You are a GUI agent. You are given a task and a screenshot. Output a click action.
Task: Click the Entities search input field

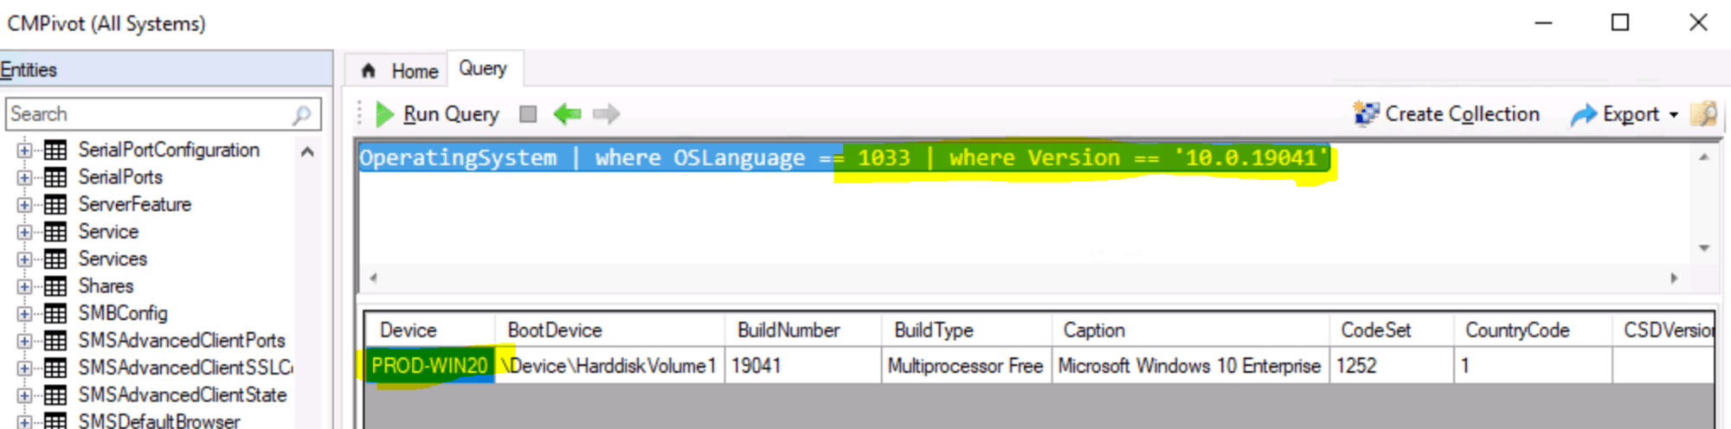(164, 114)
